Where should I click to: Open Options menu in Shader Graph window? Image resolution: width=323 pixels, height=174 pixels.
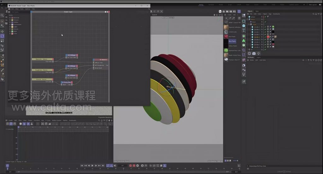pos(28,9)
